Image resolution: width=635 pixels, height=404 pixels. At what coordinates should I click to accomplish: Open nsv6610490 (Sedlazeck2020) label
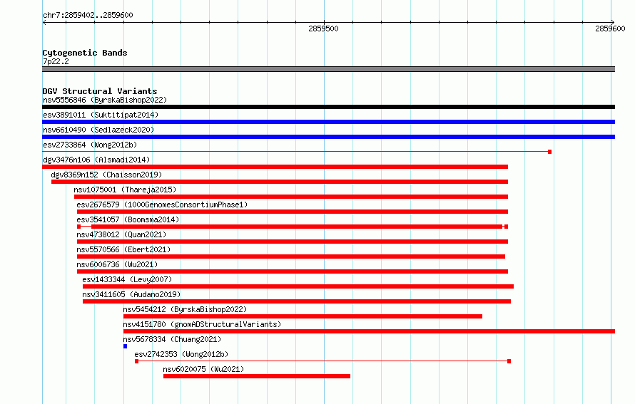pos(98,130)
